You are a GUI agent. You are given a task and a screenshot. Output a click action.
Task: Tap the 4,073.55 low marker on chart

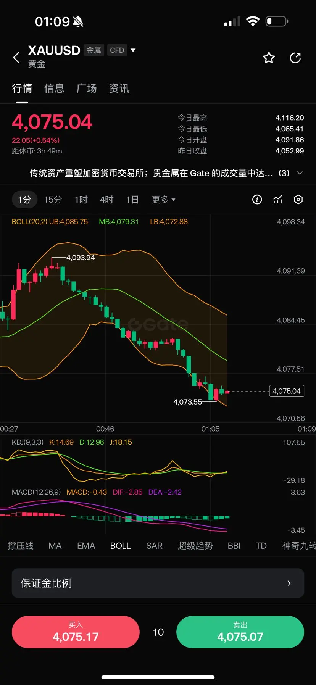(187, 402)
